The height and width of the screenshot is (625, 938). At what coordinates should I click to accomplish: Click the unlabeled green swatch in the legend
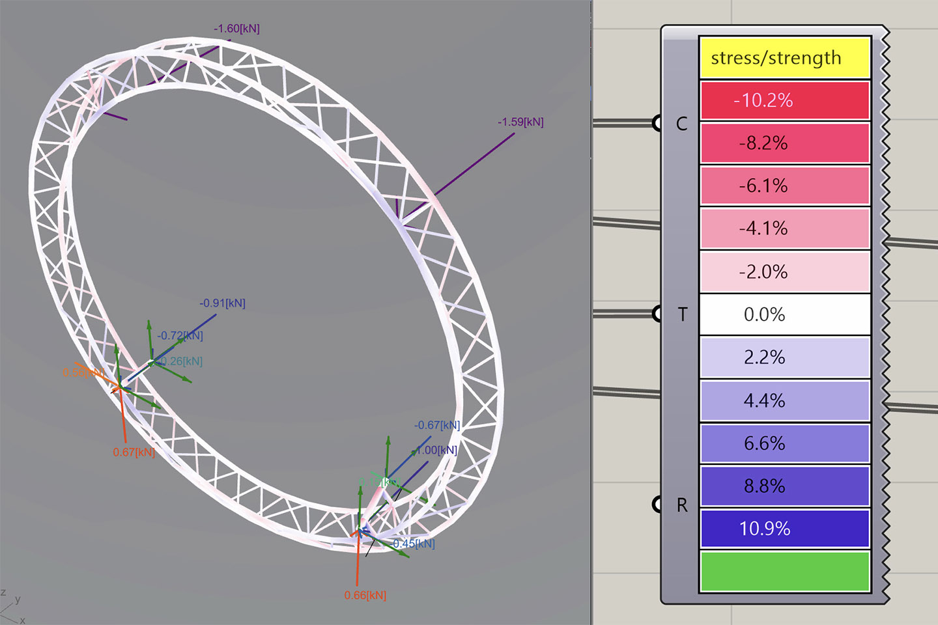coord(784,572)
